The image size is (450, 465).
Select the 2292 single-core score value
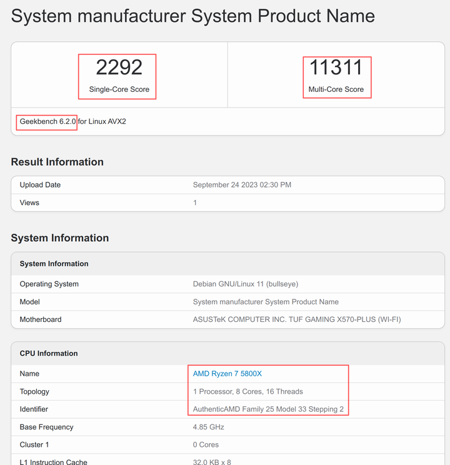tap(119, 67)
